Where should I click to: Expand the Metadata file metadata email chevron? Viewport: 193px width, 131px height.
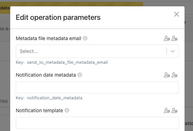coord(173,51)
